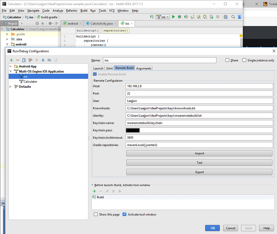Open Project panel settings gear icon

click(51, 23)
